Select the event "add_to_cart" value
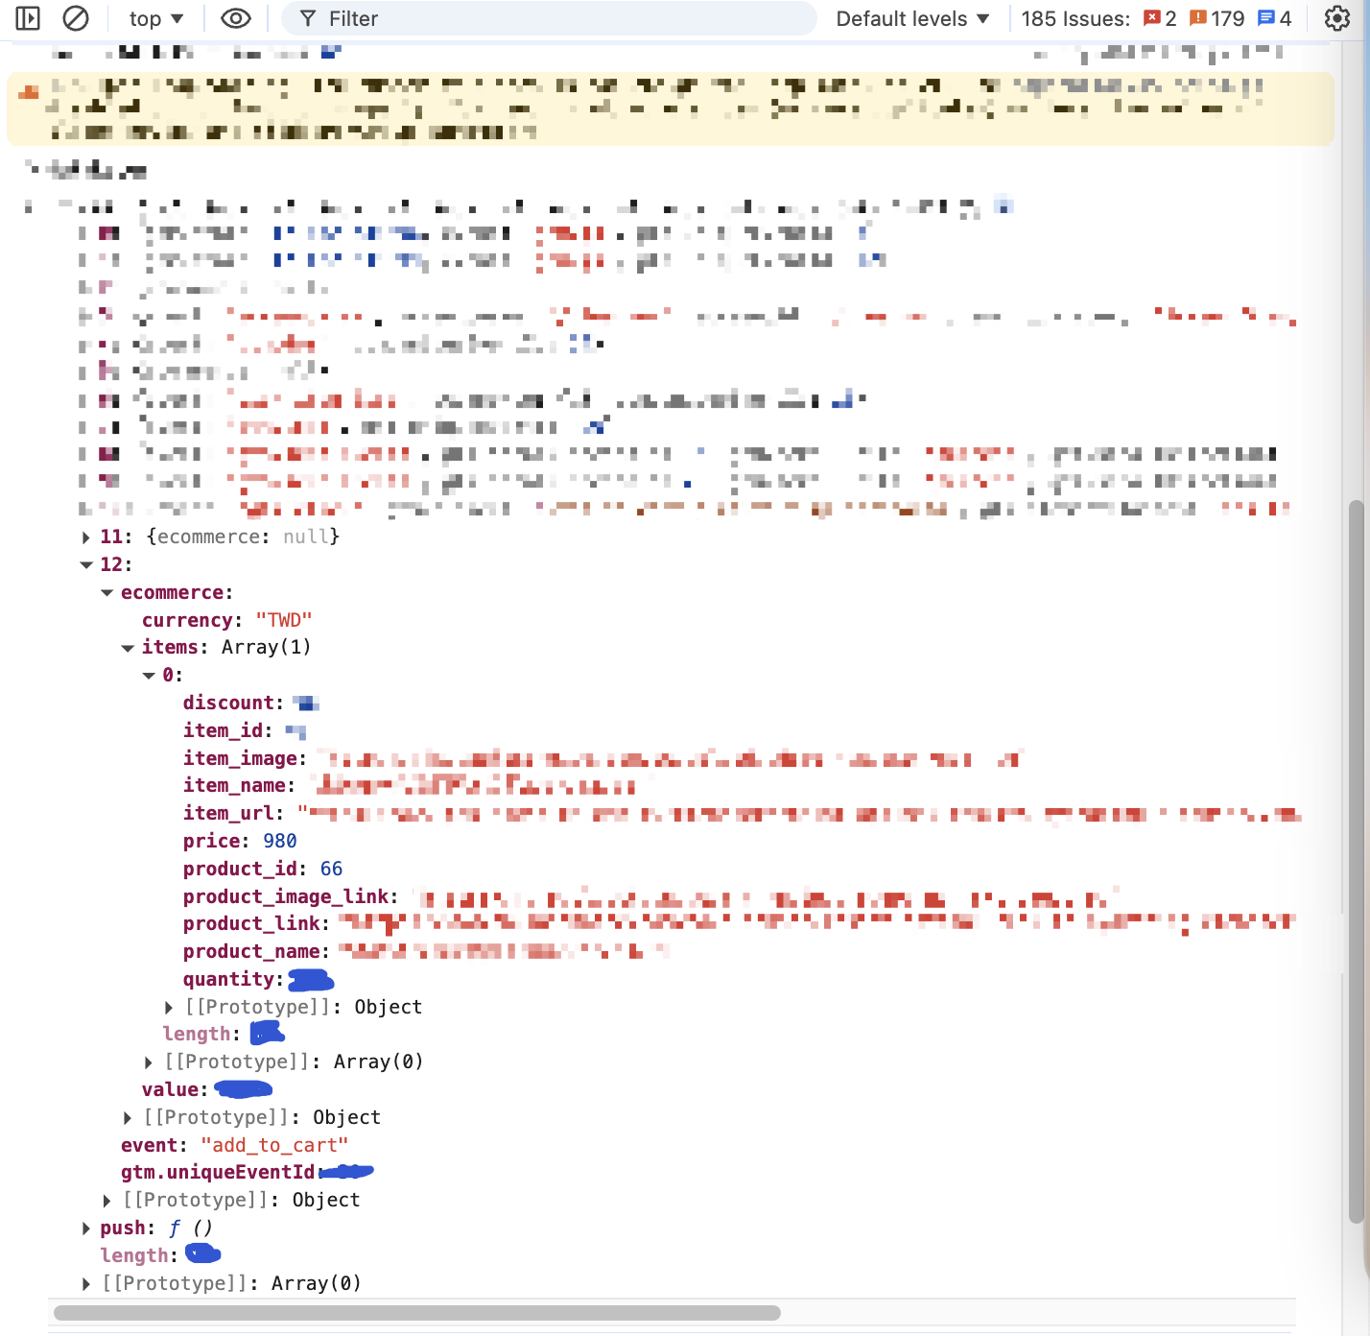The width and height of the screenshot is (1370, 1336). (x=274, y=1145)
